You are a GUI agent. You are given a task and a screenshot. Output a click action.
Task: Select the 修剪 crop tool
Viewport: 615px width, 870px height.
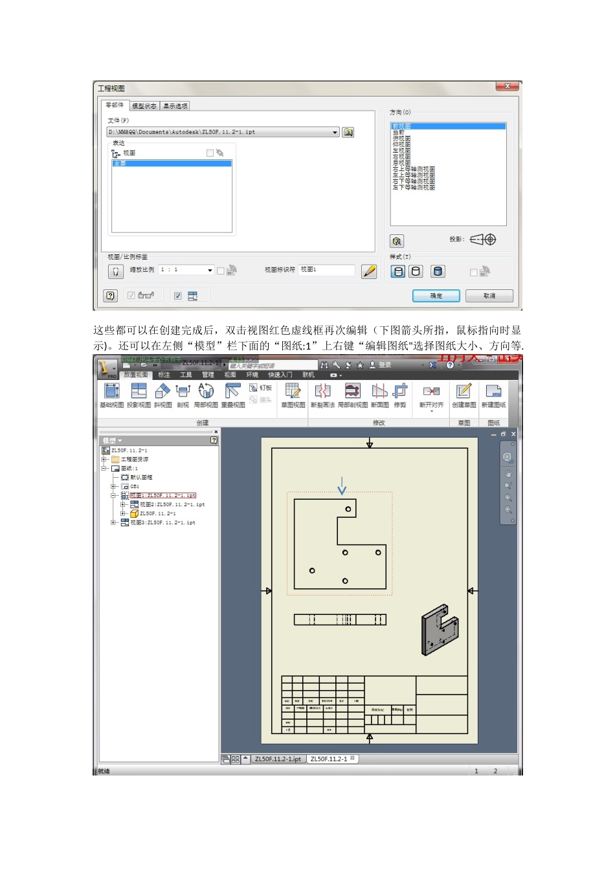400,396
